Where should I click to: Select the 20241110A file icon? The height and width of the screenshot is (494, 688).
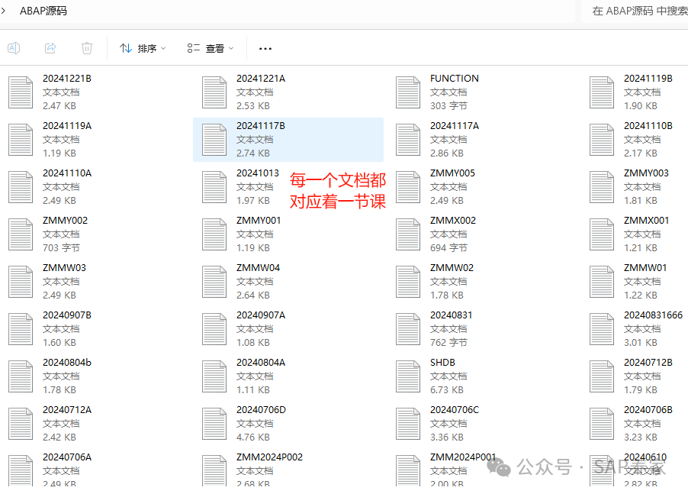(x=21, y=187)
